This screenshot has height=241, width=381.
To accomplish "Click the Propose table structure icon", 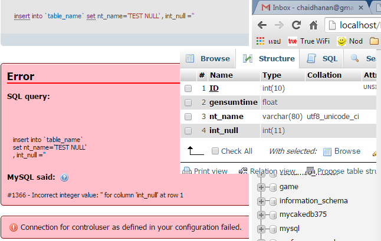I will tap(310, 170).
